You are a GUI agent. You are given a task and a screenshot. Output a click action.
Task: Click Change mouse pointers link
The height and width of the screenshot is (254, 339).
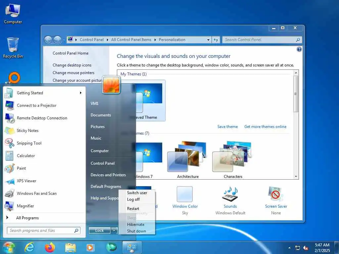[x=73, y=73]
